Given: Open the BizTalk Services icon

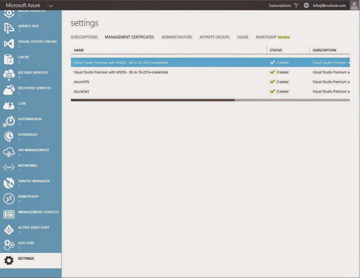Looking at the screenshot, I should (9, 75).
